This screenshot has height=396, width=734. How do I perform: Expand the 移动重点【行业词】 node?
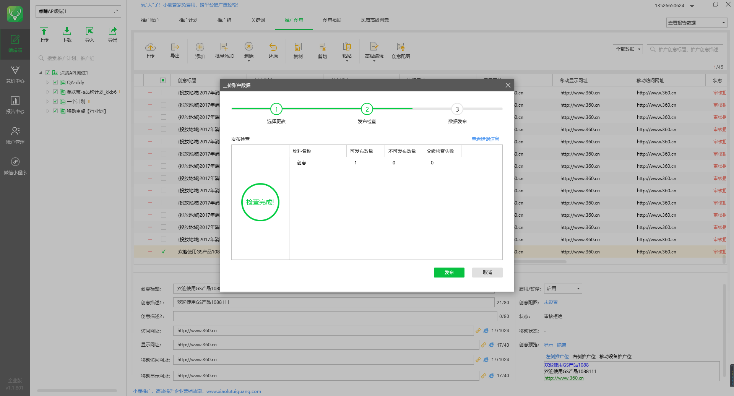pyautogui.click(x=47, y=111)
